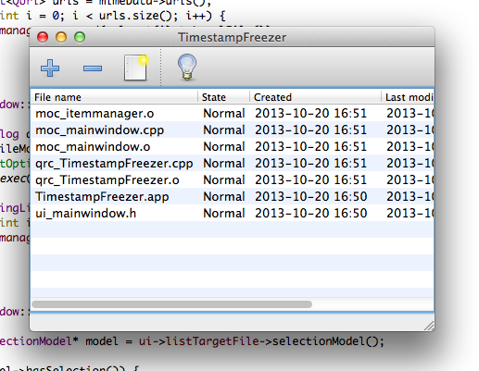The width and height of the screenshot is (479, 371).
Task: Select the TimestampFreezer.app row
Action: (232, 197)
